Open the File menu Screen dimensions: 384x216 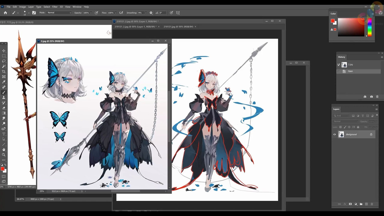(8, 7)
